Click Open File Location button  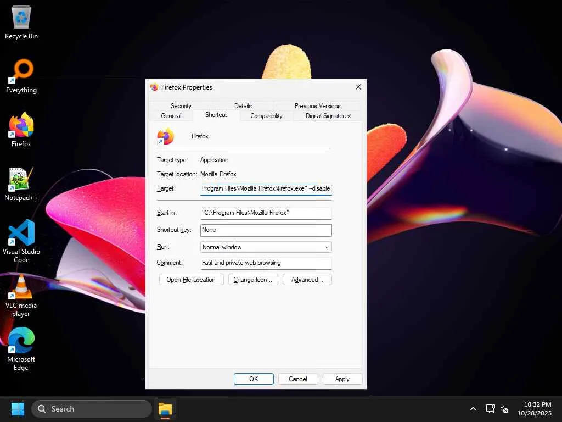click(x=191, y=280)
